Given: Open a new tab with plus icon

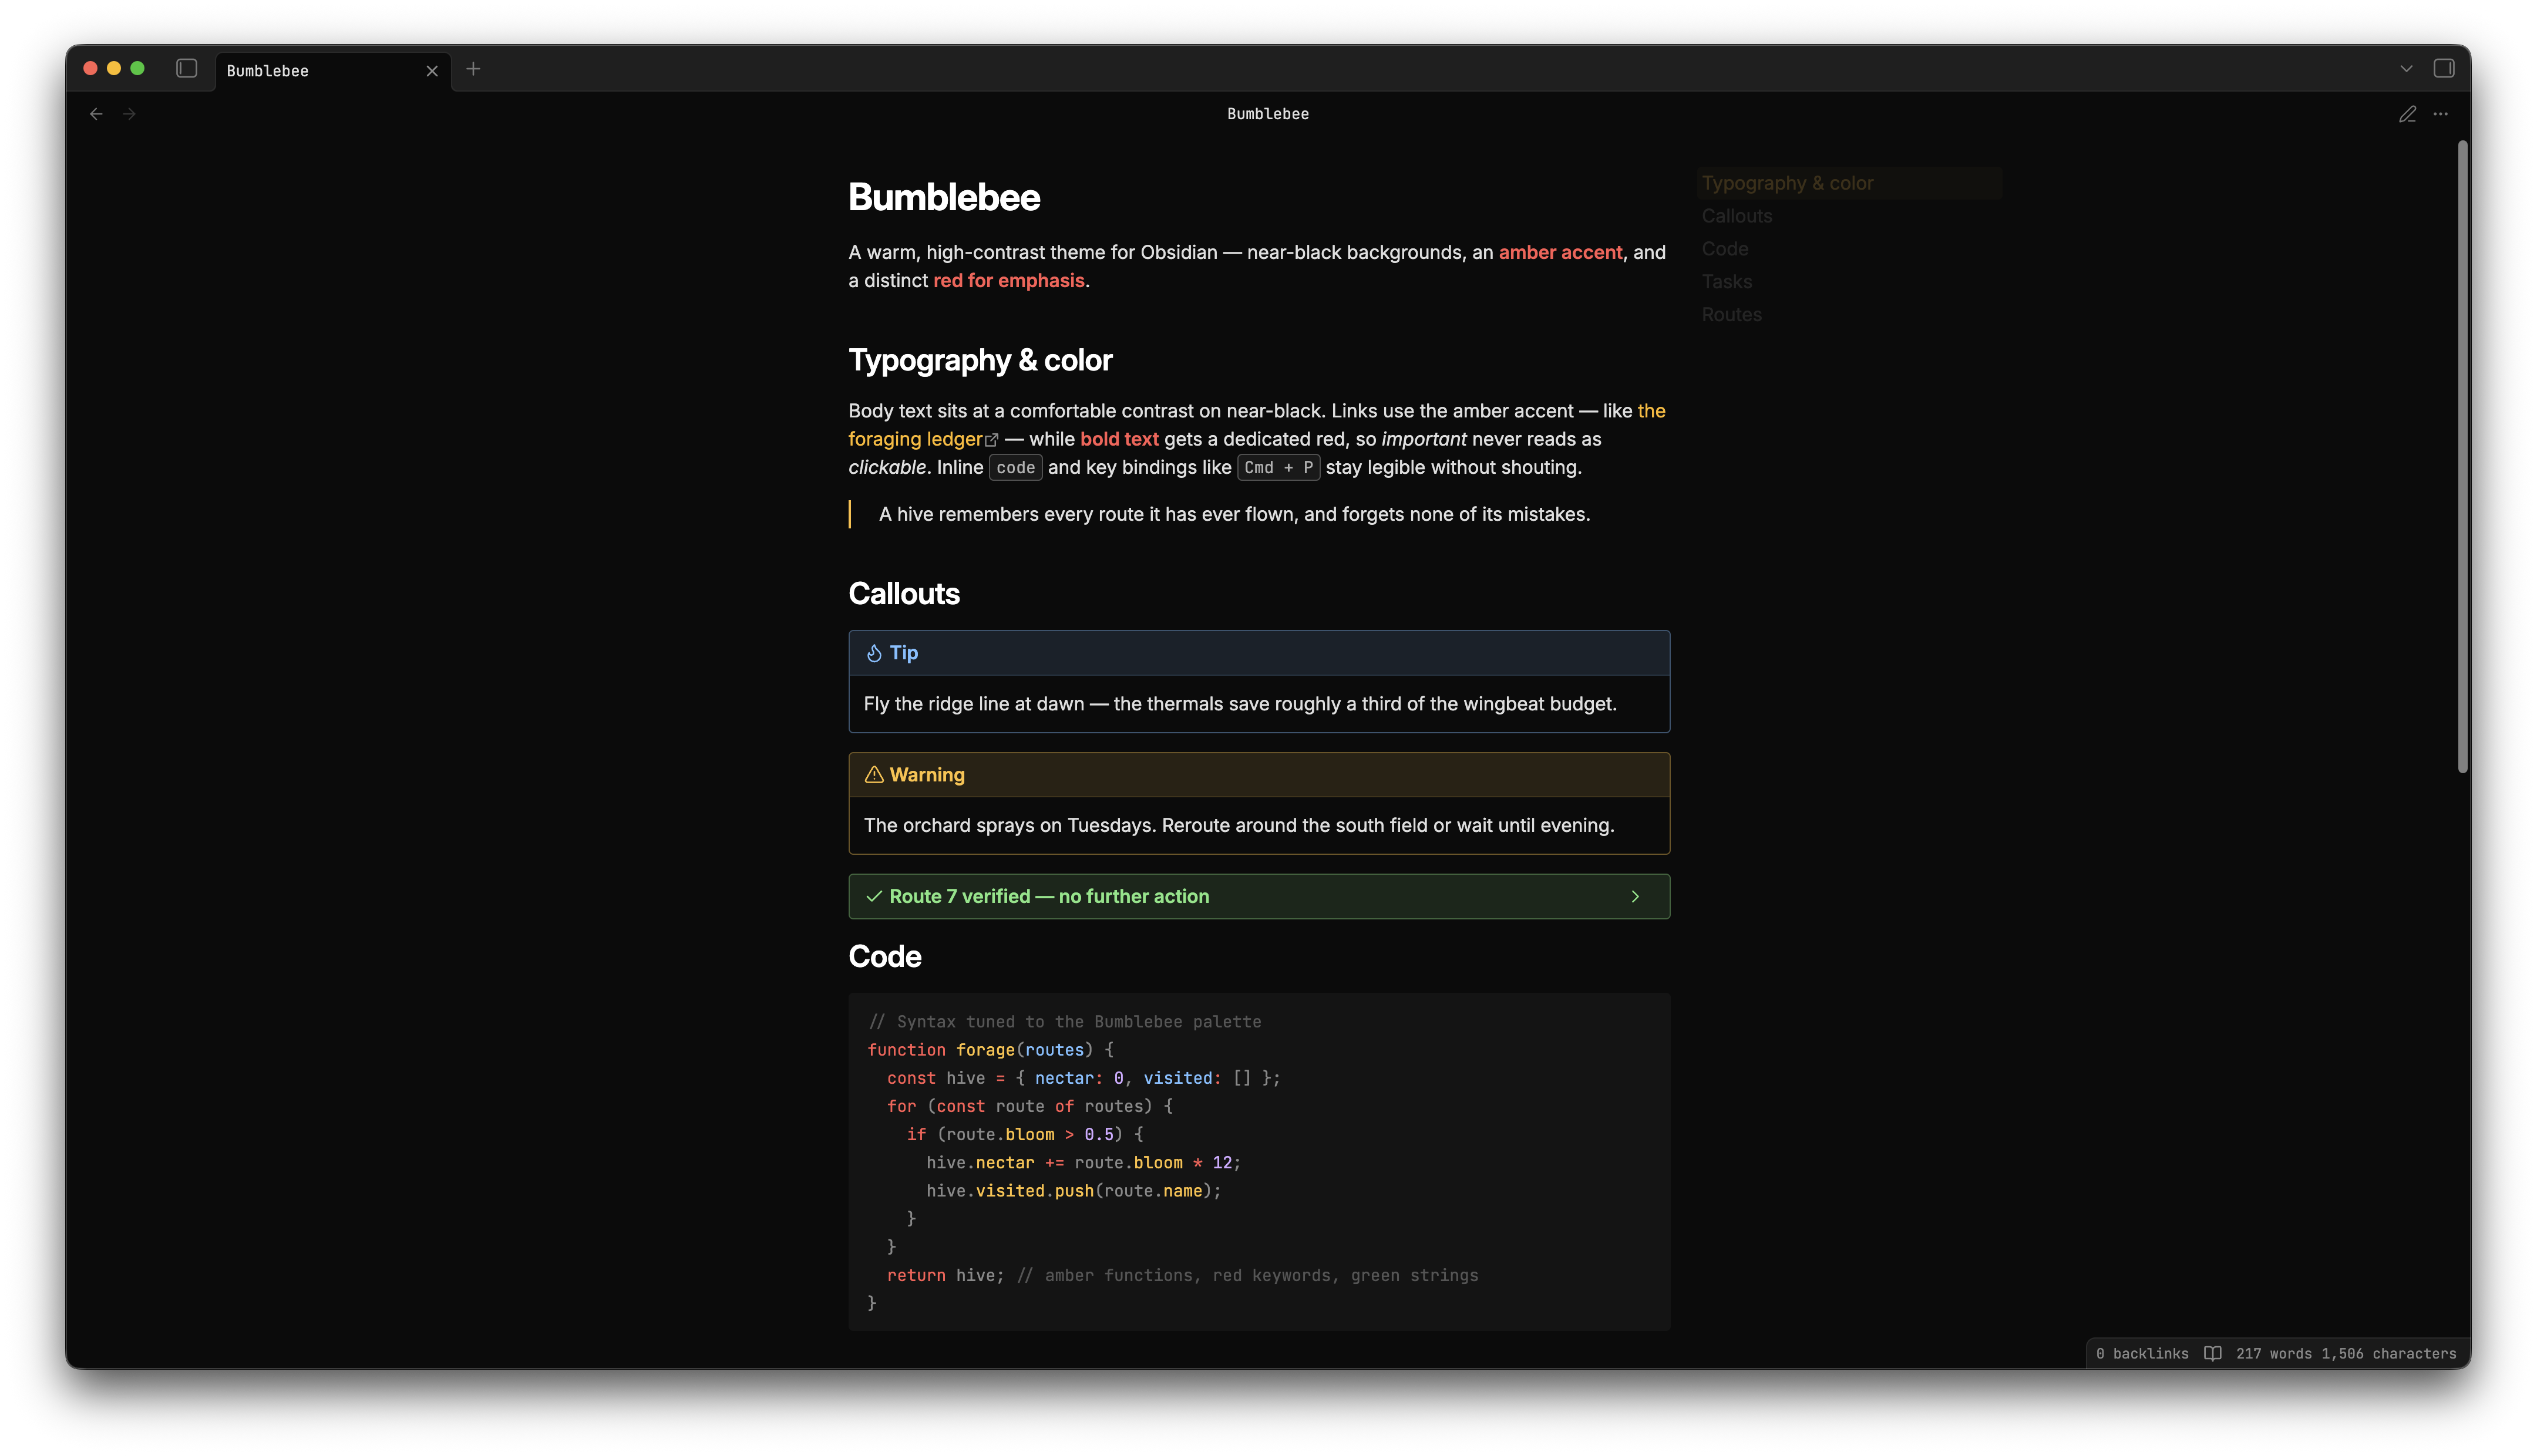Looking at the screenshot, I should pos(473,69).
